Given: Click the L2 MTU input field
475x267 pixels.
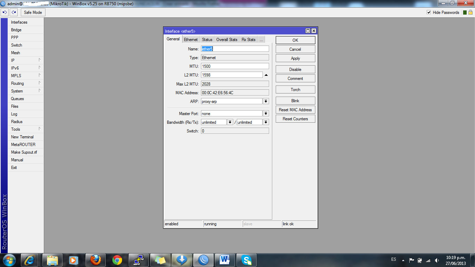Looking at the screenshot, I should pos(232,75).
